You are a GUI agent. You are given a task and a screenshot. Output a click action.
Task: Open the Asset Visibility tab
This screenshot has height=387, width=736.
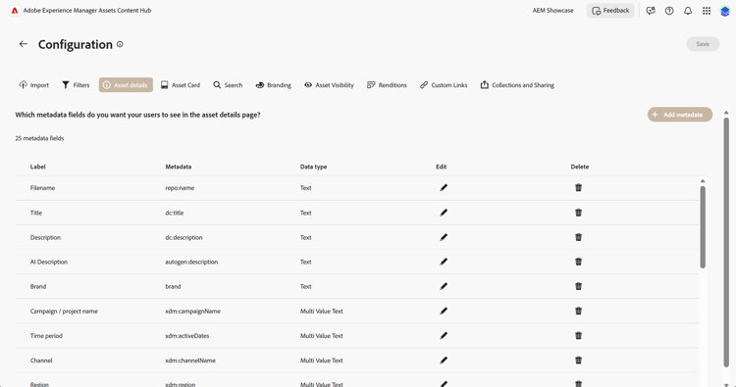[x=329, y=85]
